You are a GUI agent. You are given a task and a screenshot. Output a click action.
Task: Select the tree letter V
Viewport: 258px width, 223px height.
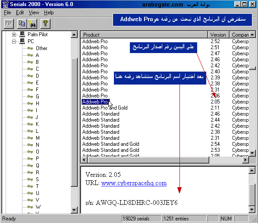point(37,200)
